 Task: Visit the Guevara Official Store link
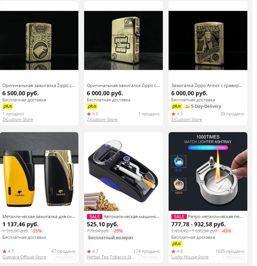(x=24, y=257)
